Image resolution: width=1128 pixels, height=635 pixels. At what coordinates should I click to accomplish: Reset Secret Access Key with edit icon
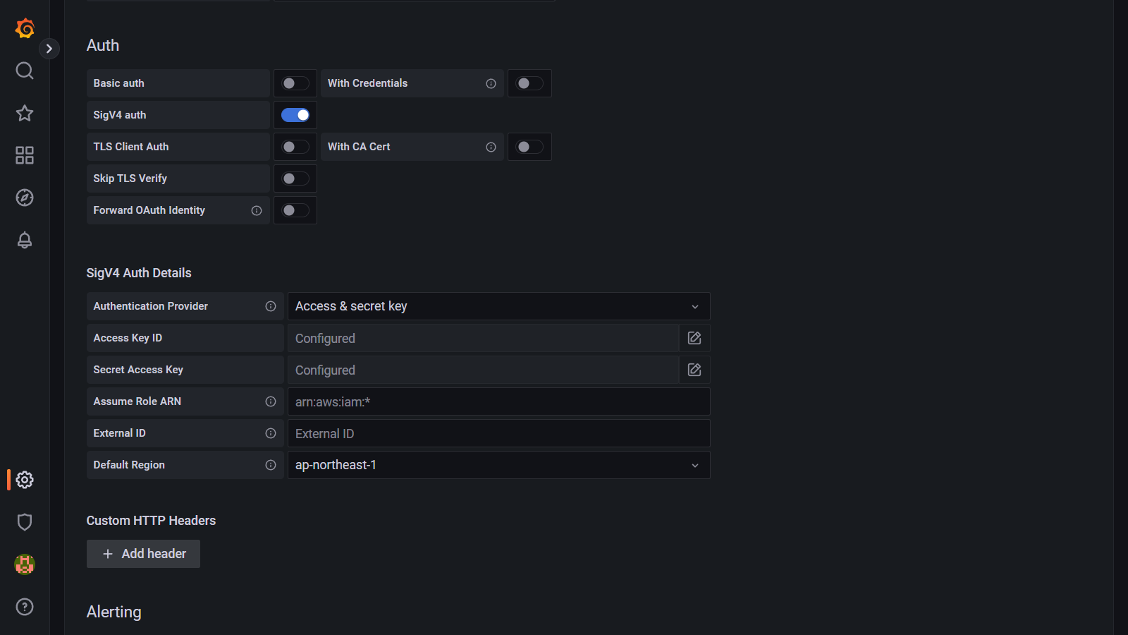pyautogui.click(x=694, y=370)
